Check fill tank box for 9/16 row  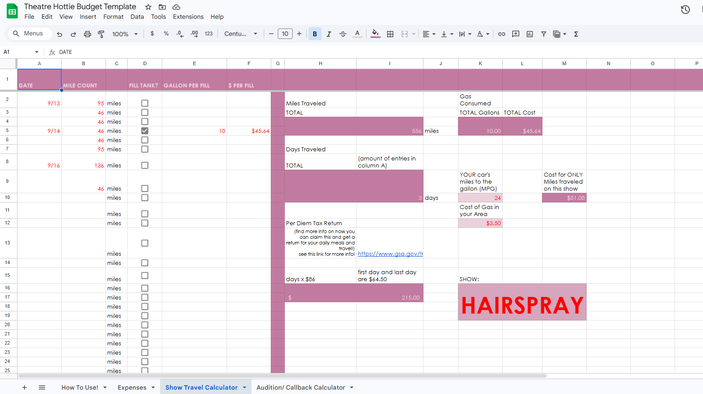click(145, 165)
